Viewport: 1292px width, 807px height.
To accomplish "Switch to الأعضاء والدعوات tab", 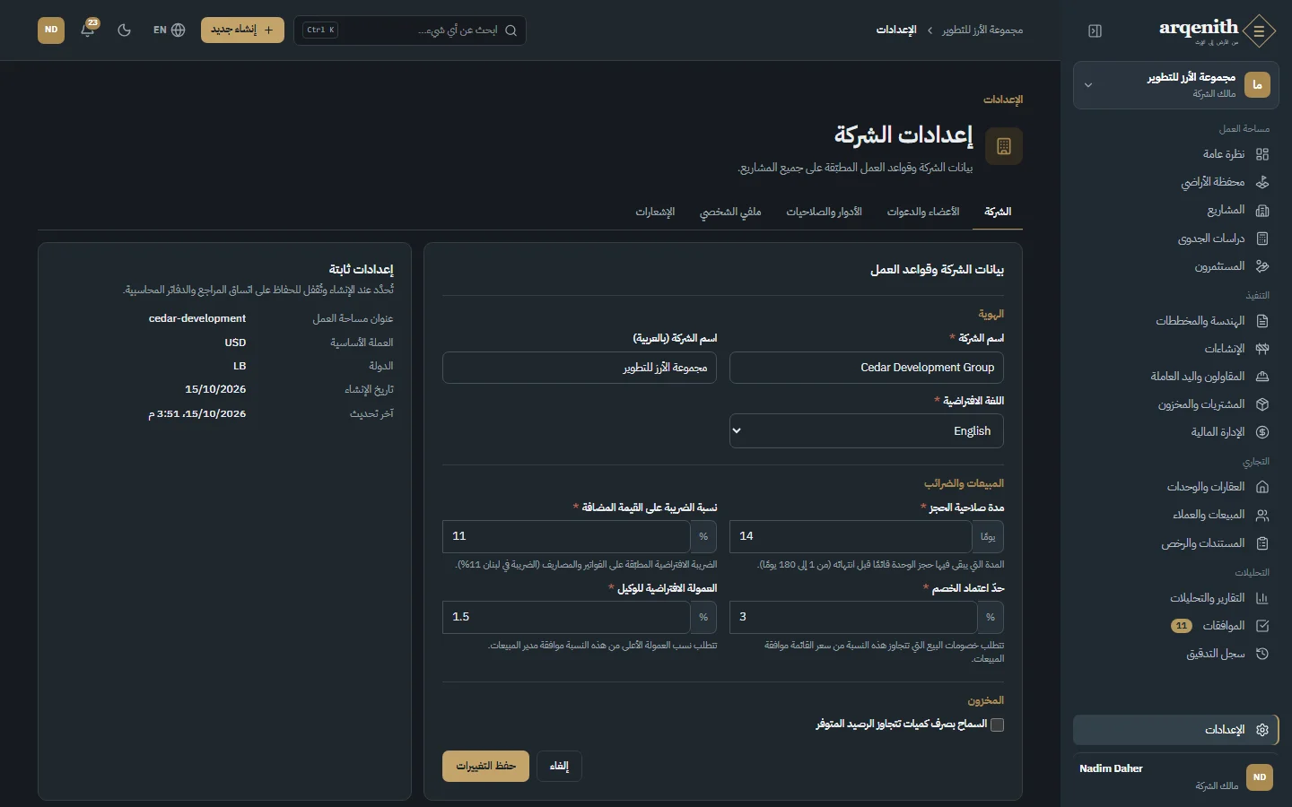I will 923,212.
